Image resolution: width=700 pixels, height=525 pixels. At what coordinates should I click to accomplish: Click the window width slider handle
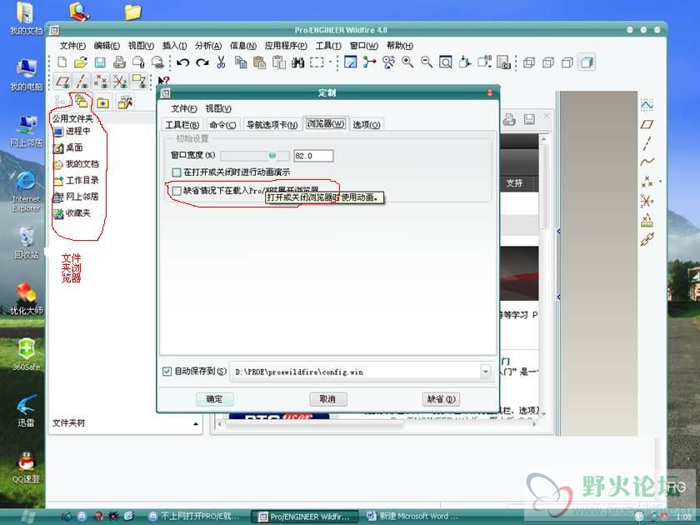[272, 155]
